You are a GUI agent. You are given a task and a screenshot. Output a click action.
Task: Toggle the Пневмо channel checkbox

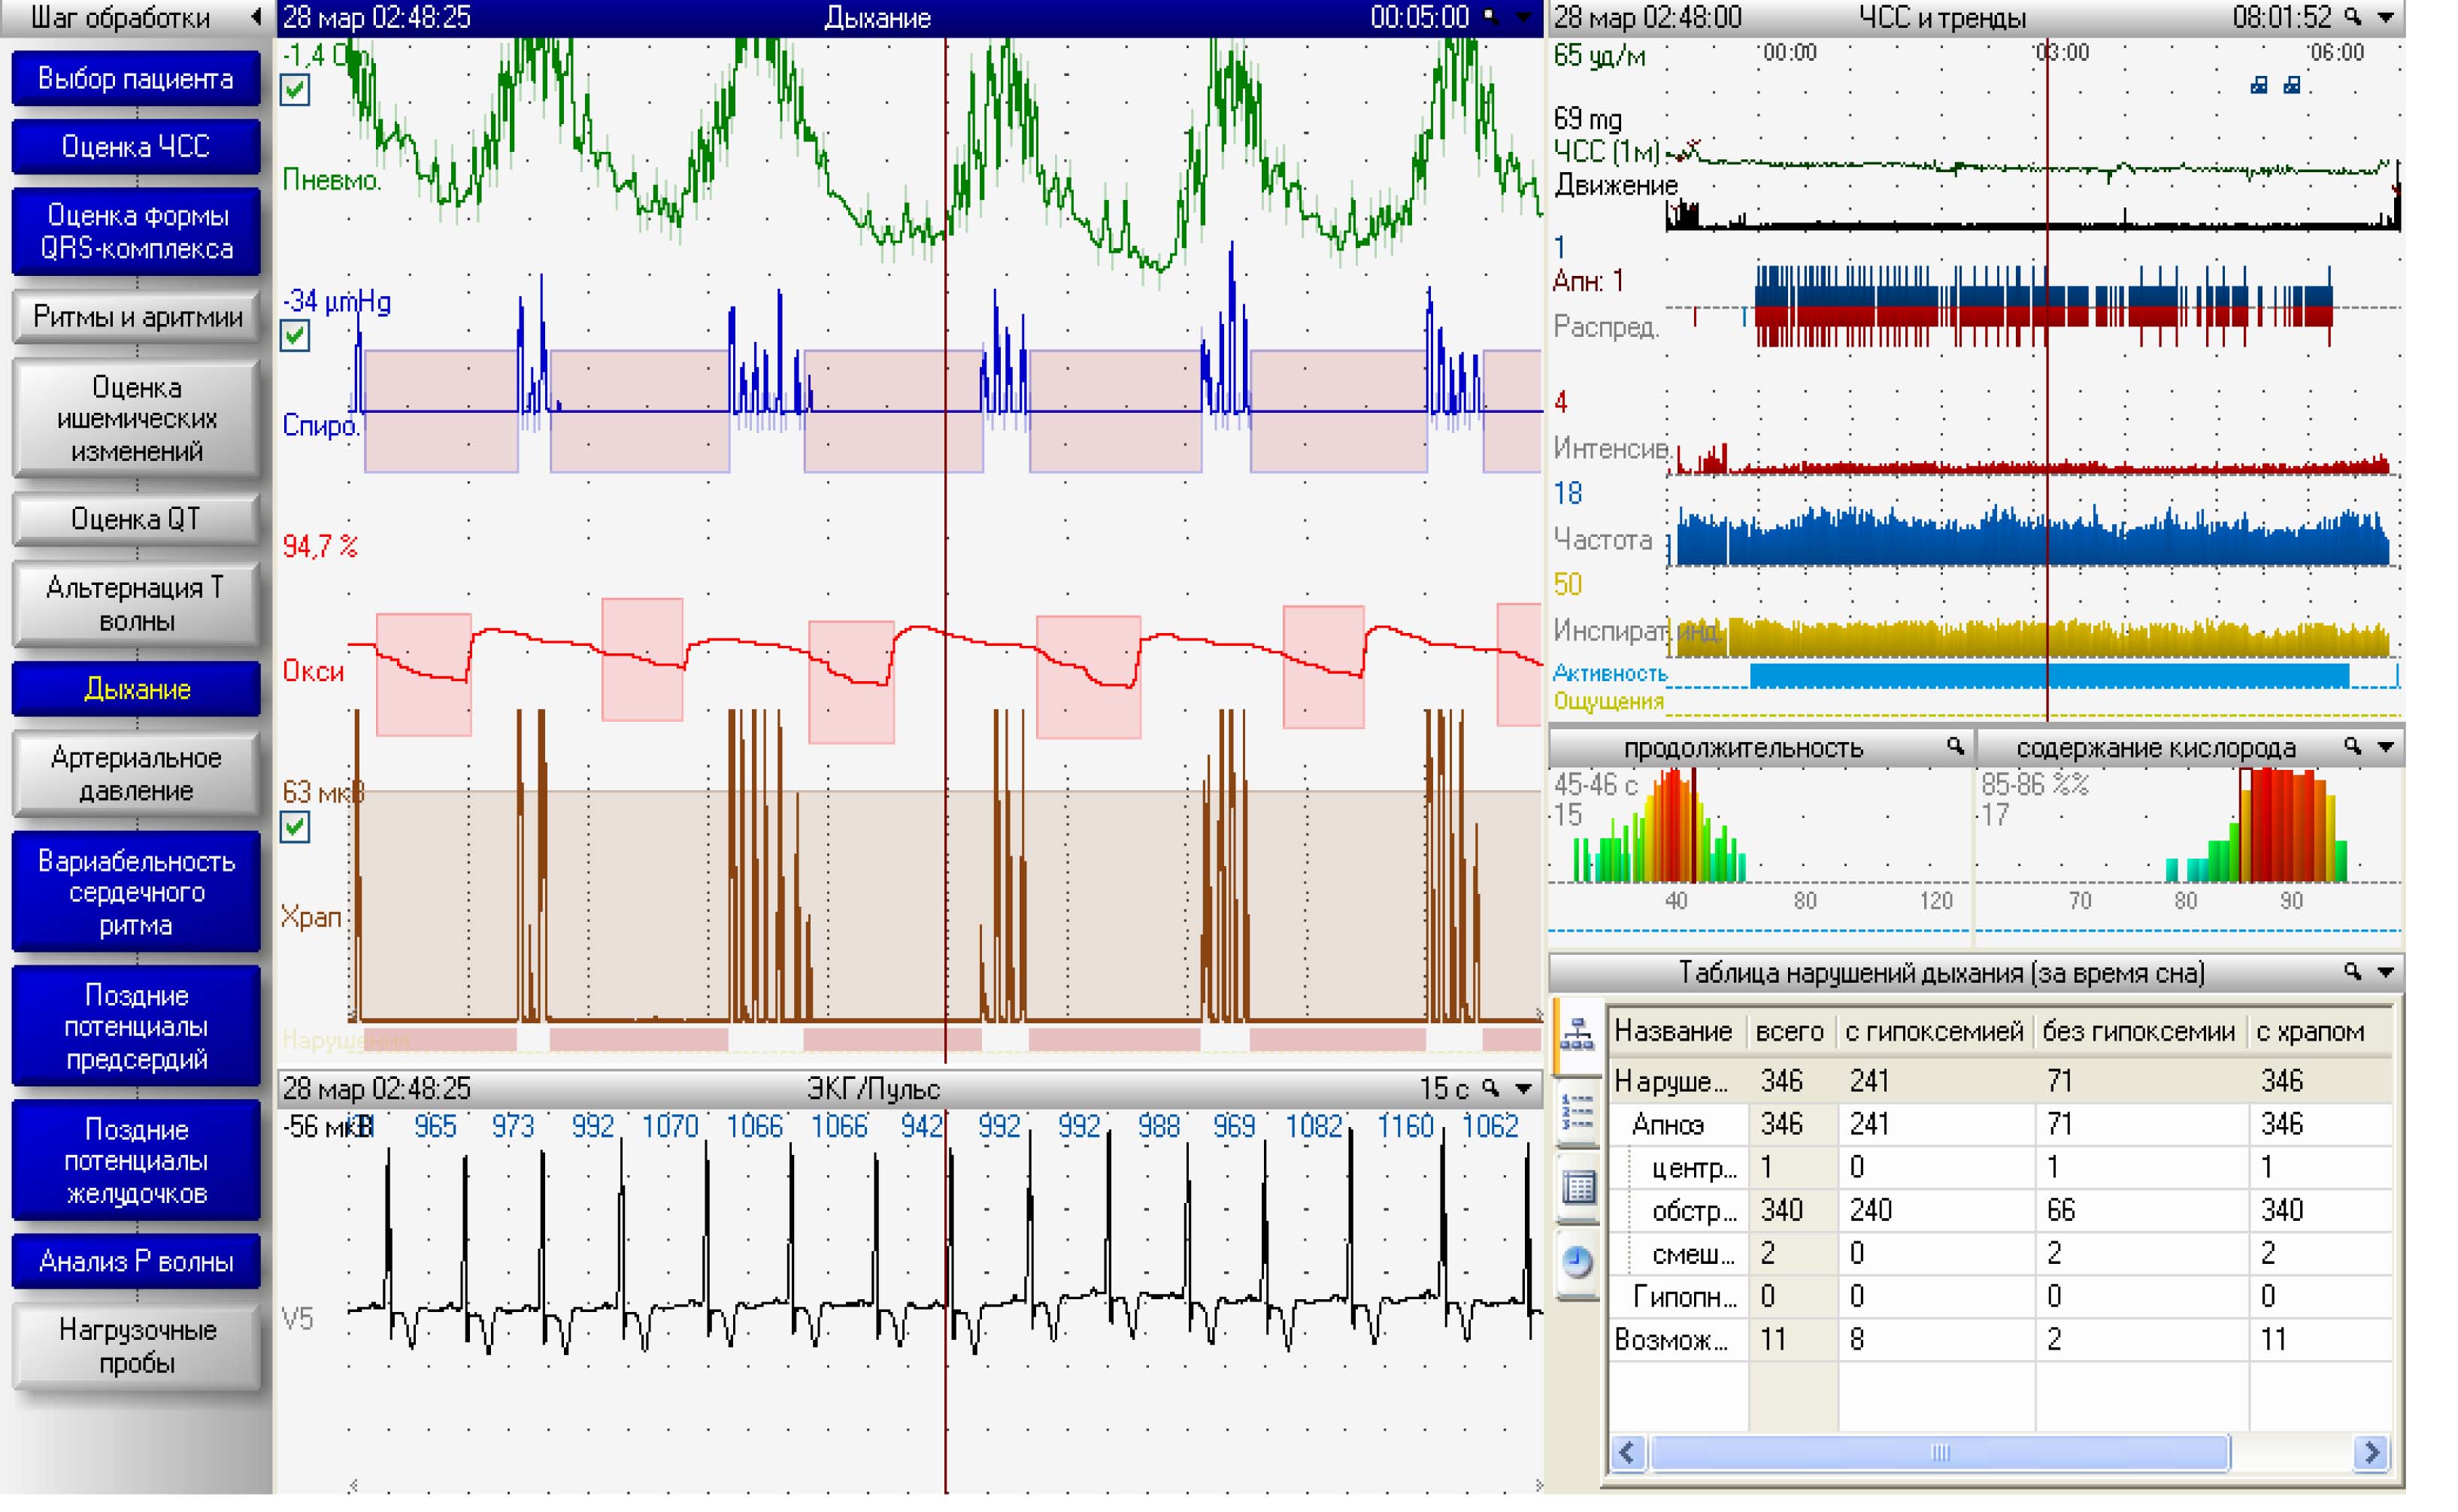tap(295, 90)
